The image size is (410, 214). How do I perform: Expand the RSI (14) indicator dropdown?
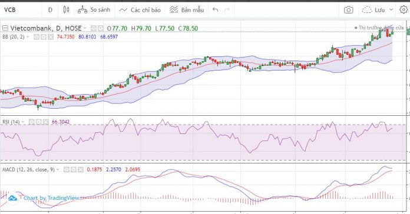tap(23, 122)
